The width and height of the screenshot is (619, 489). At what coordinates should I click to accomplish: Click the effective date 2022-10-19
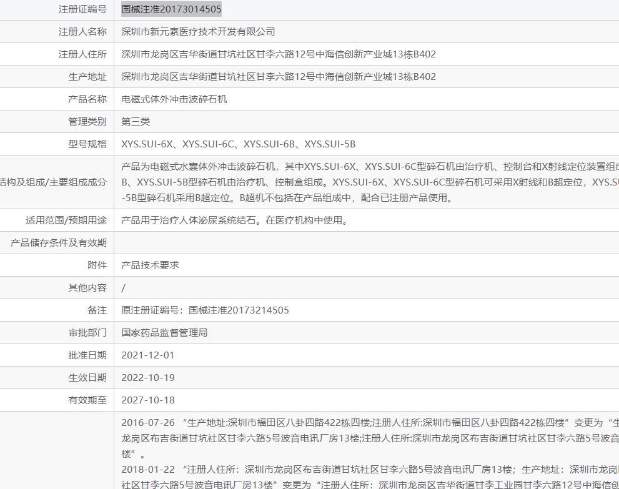coord(147,378)
